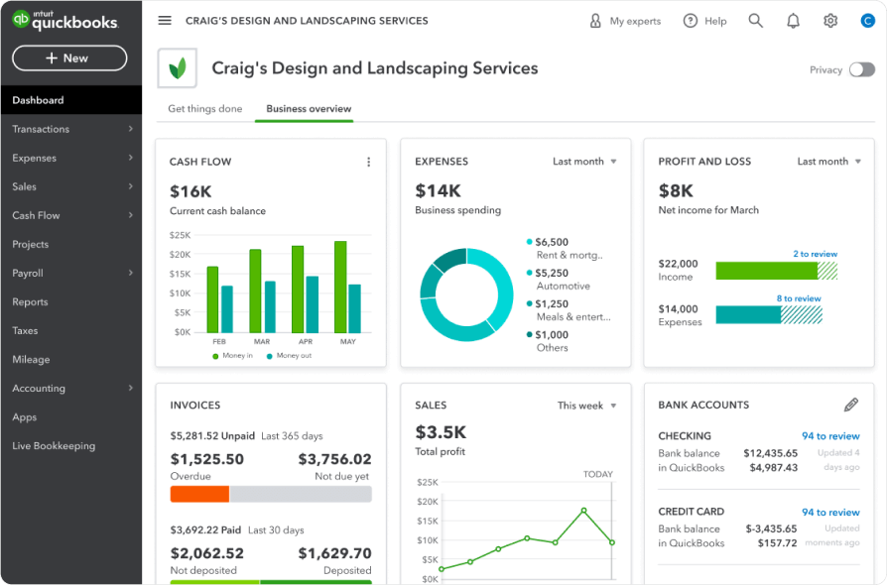Click the $1,629.70 Deposited amount
Viewport: 887px width, 586px height.
click(x=335, y=553)
